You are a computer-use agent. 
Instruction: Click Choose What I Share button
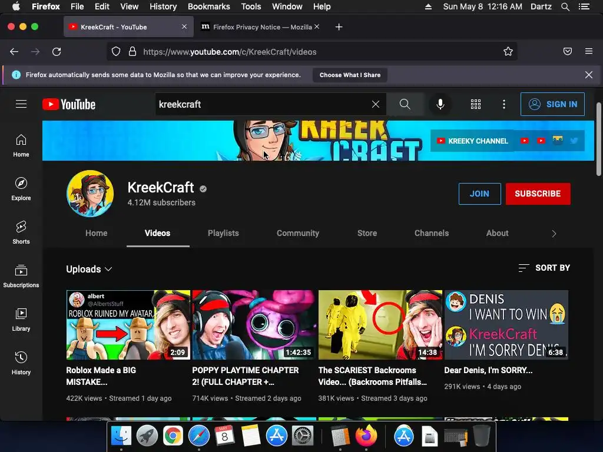(350, 75)
